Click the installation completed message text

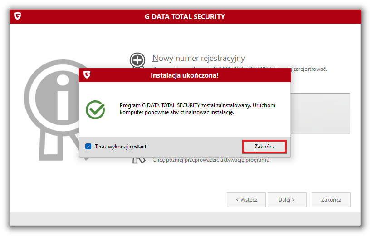197,109
